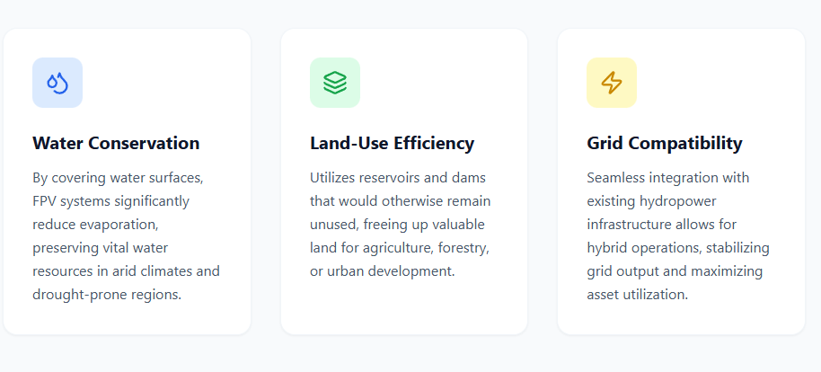Click the Water Conservation description paragraph
Image resolution: width=821 pixels, height=372 pixels.
(126, 235)
